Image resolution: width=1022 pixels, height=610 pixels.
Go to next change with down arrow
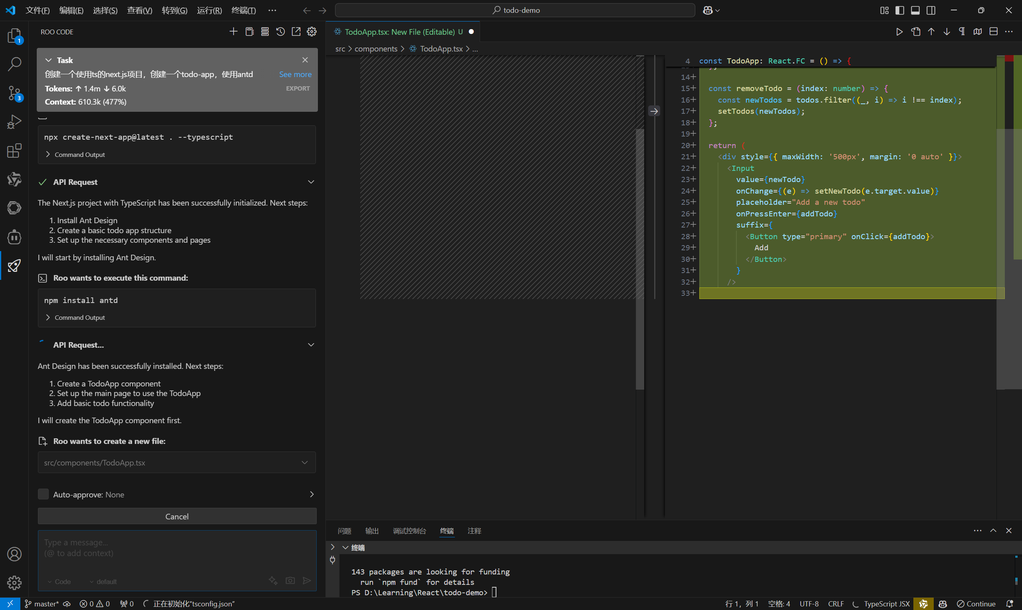(x=947, y=32)
